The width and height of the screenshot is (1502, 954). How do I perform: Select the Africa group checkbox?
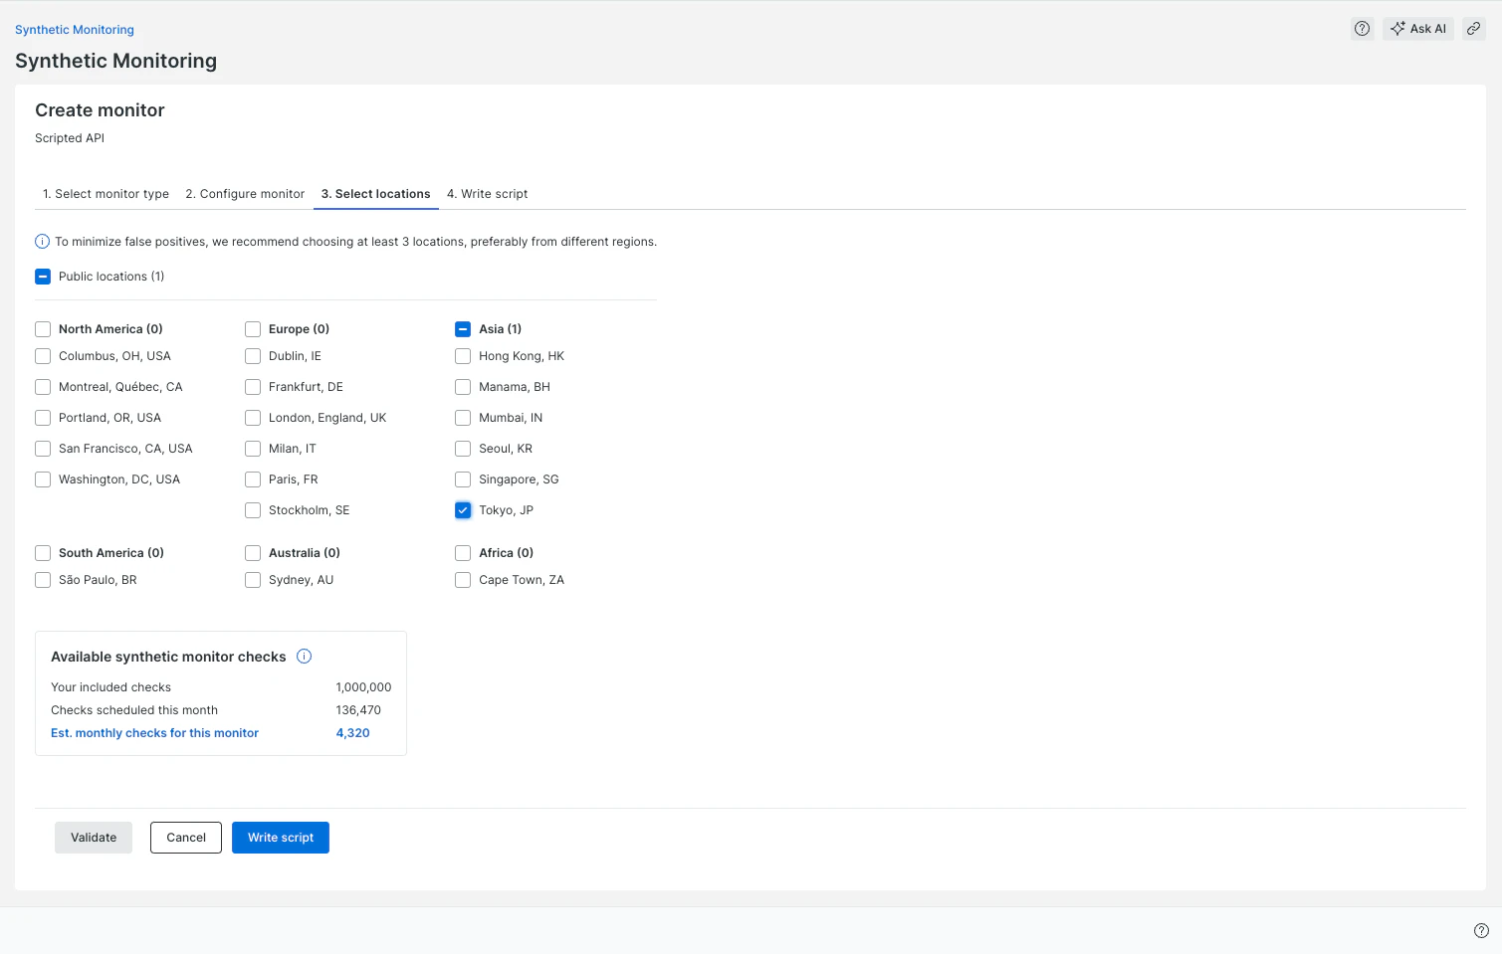(x=463, y=553)
